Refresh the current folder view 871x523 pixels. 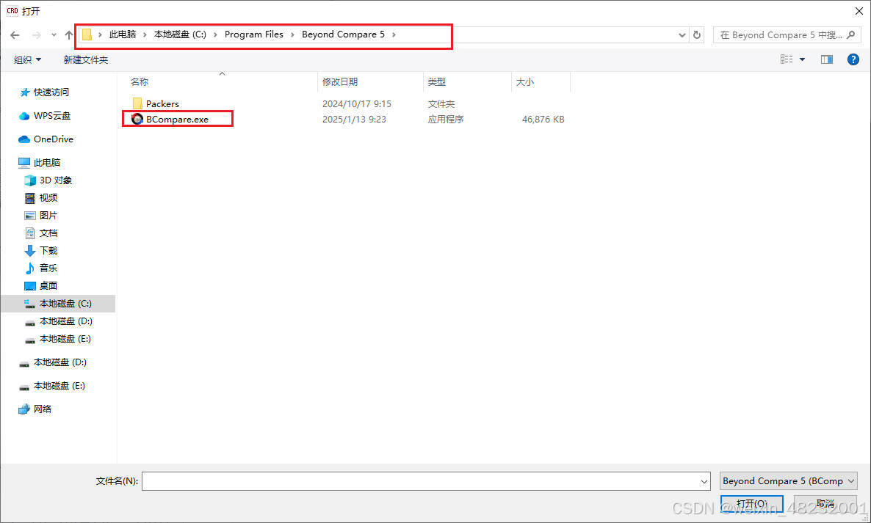(697, 35)
